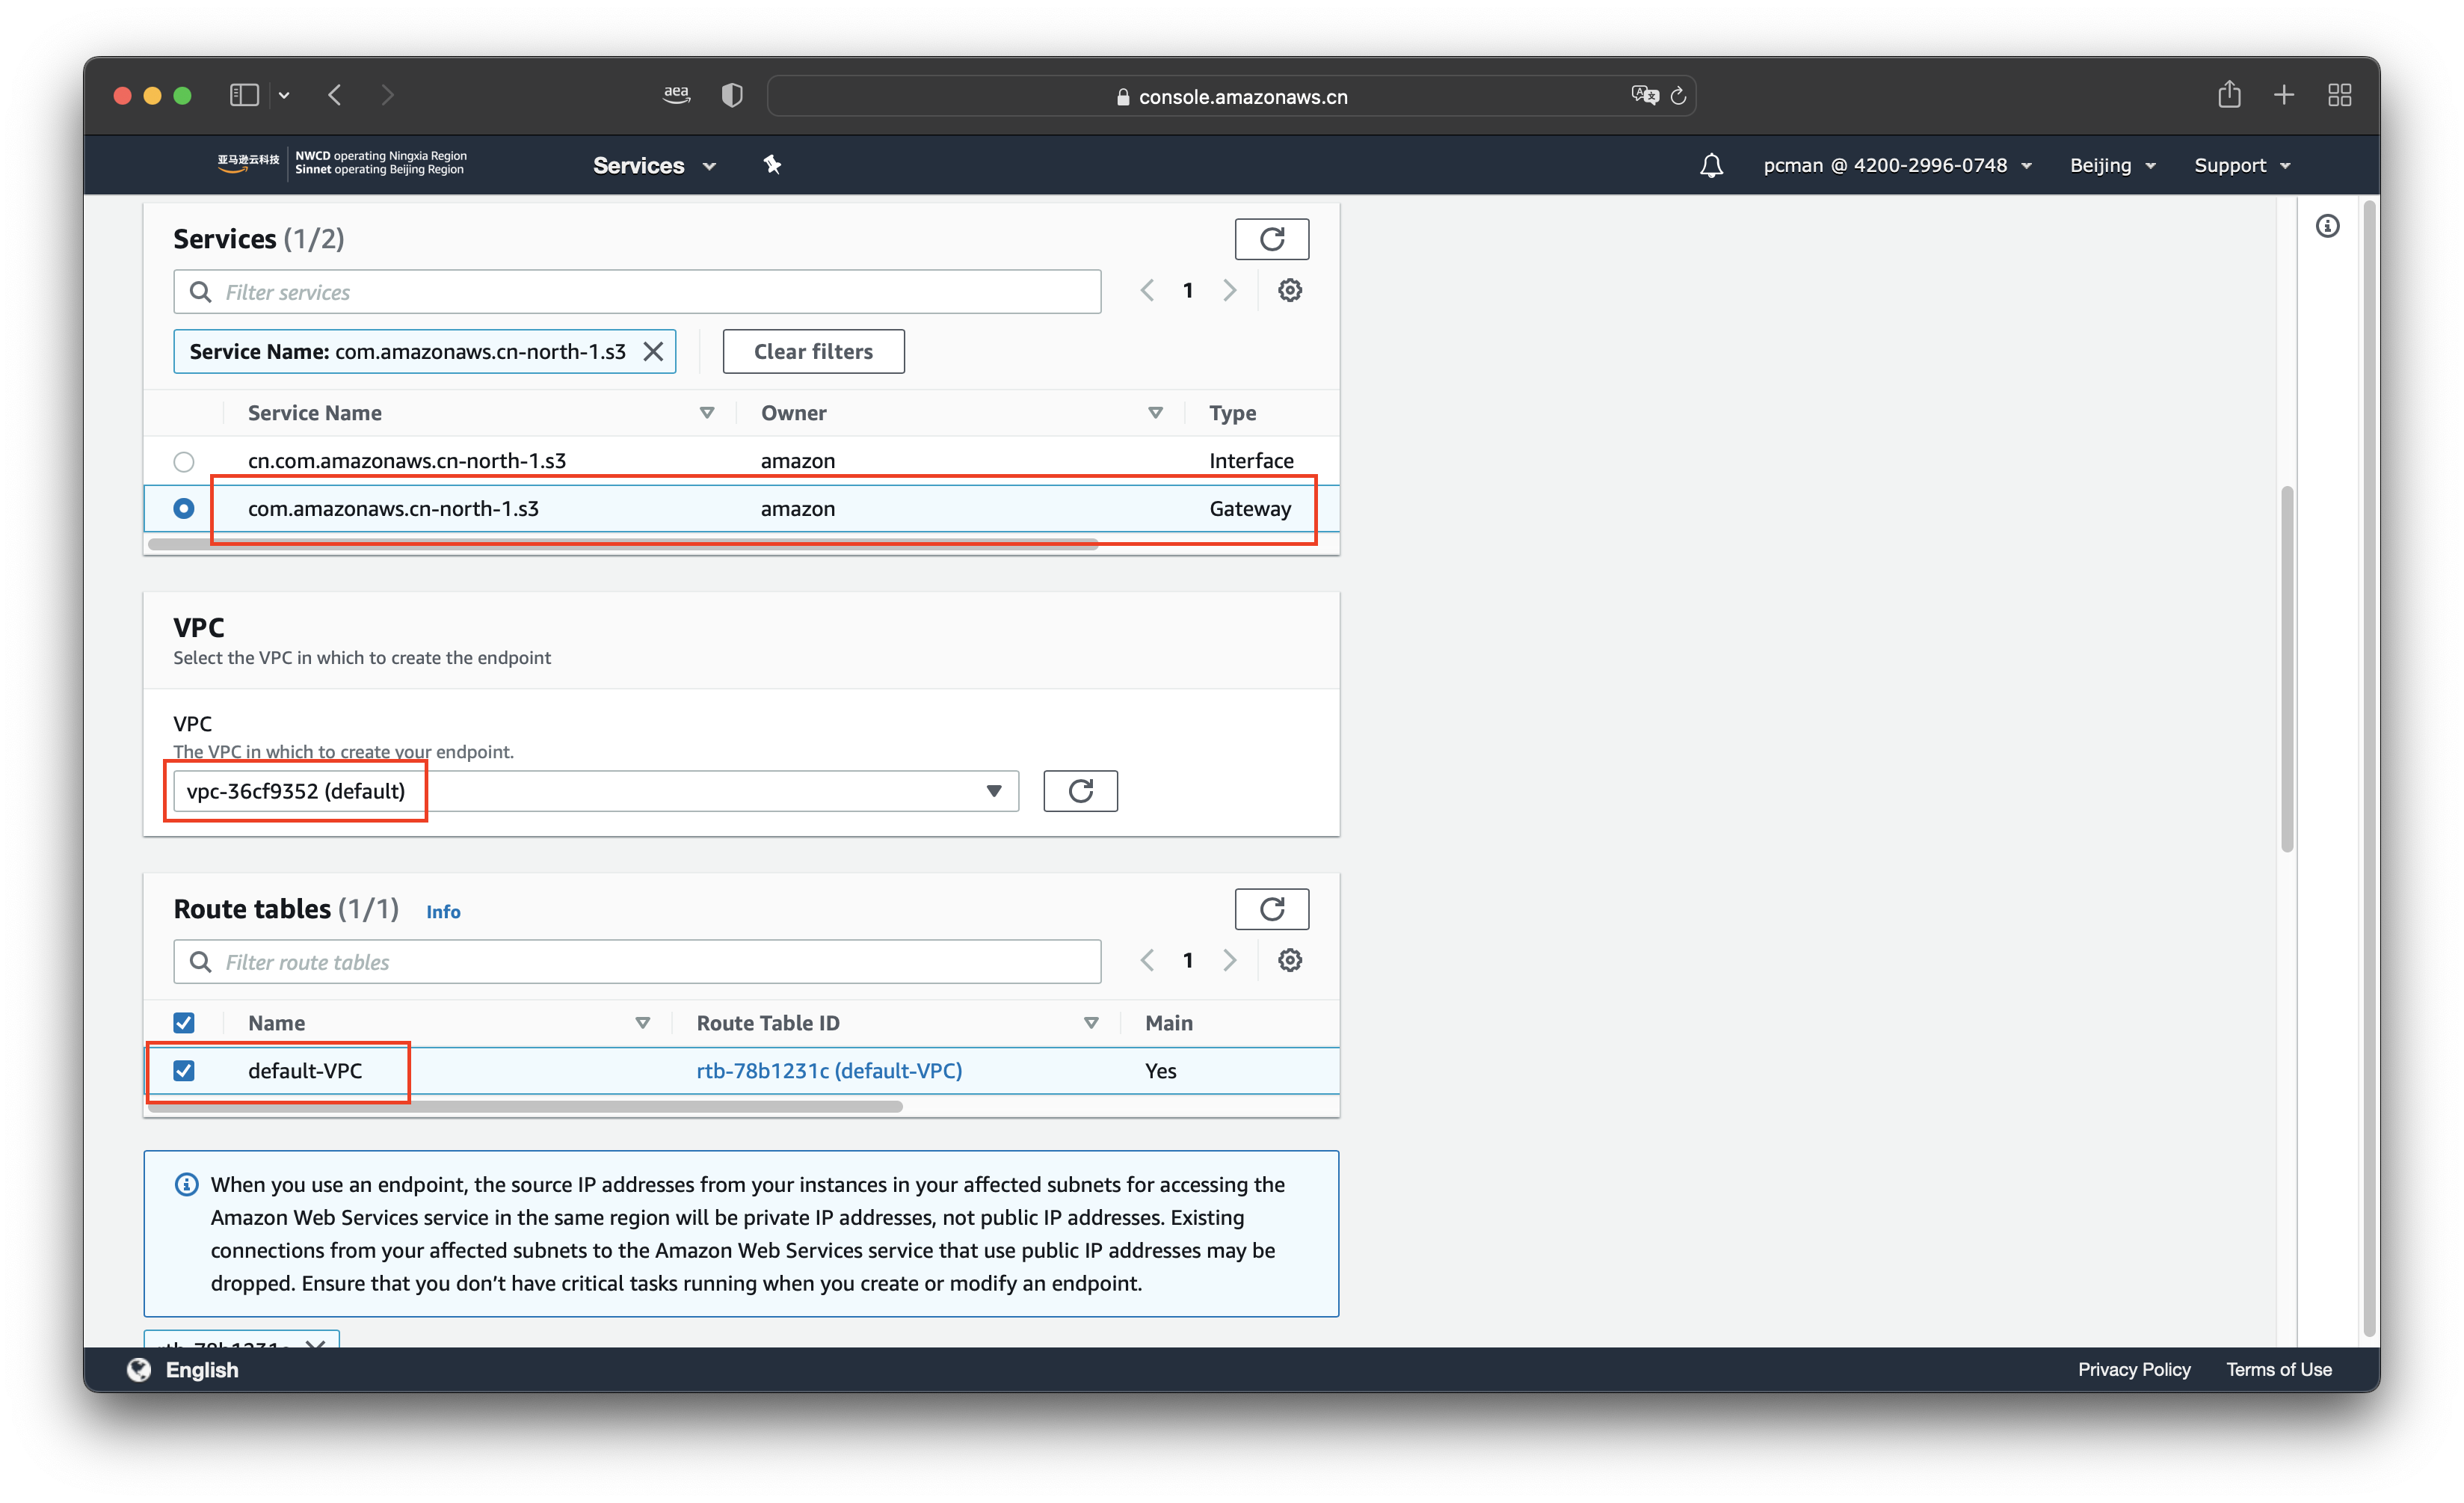Screen dimensions: 2464x1503
Task: Click the Filter services search box
Action: point(637,291)
